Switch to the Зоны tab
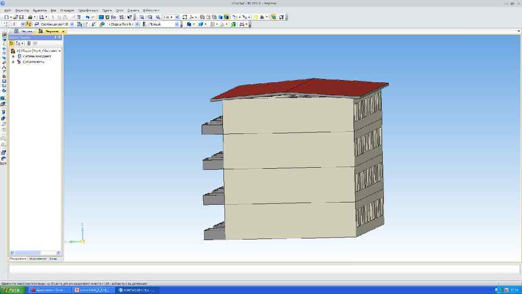This screenshot has width=522, height=294. (53, 259)
